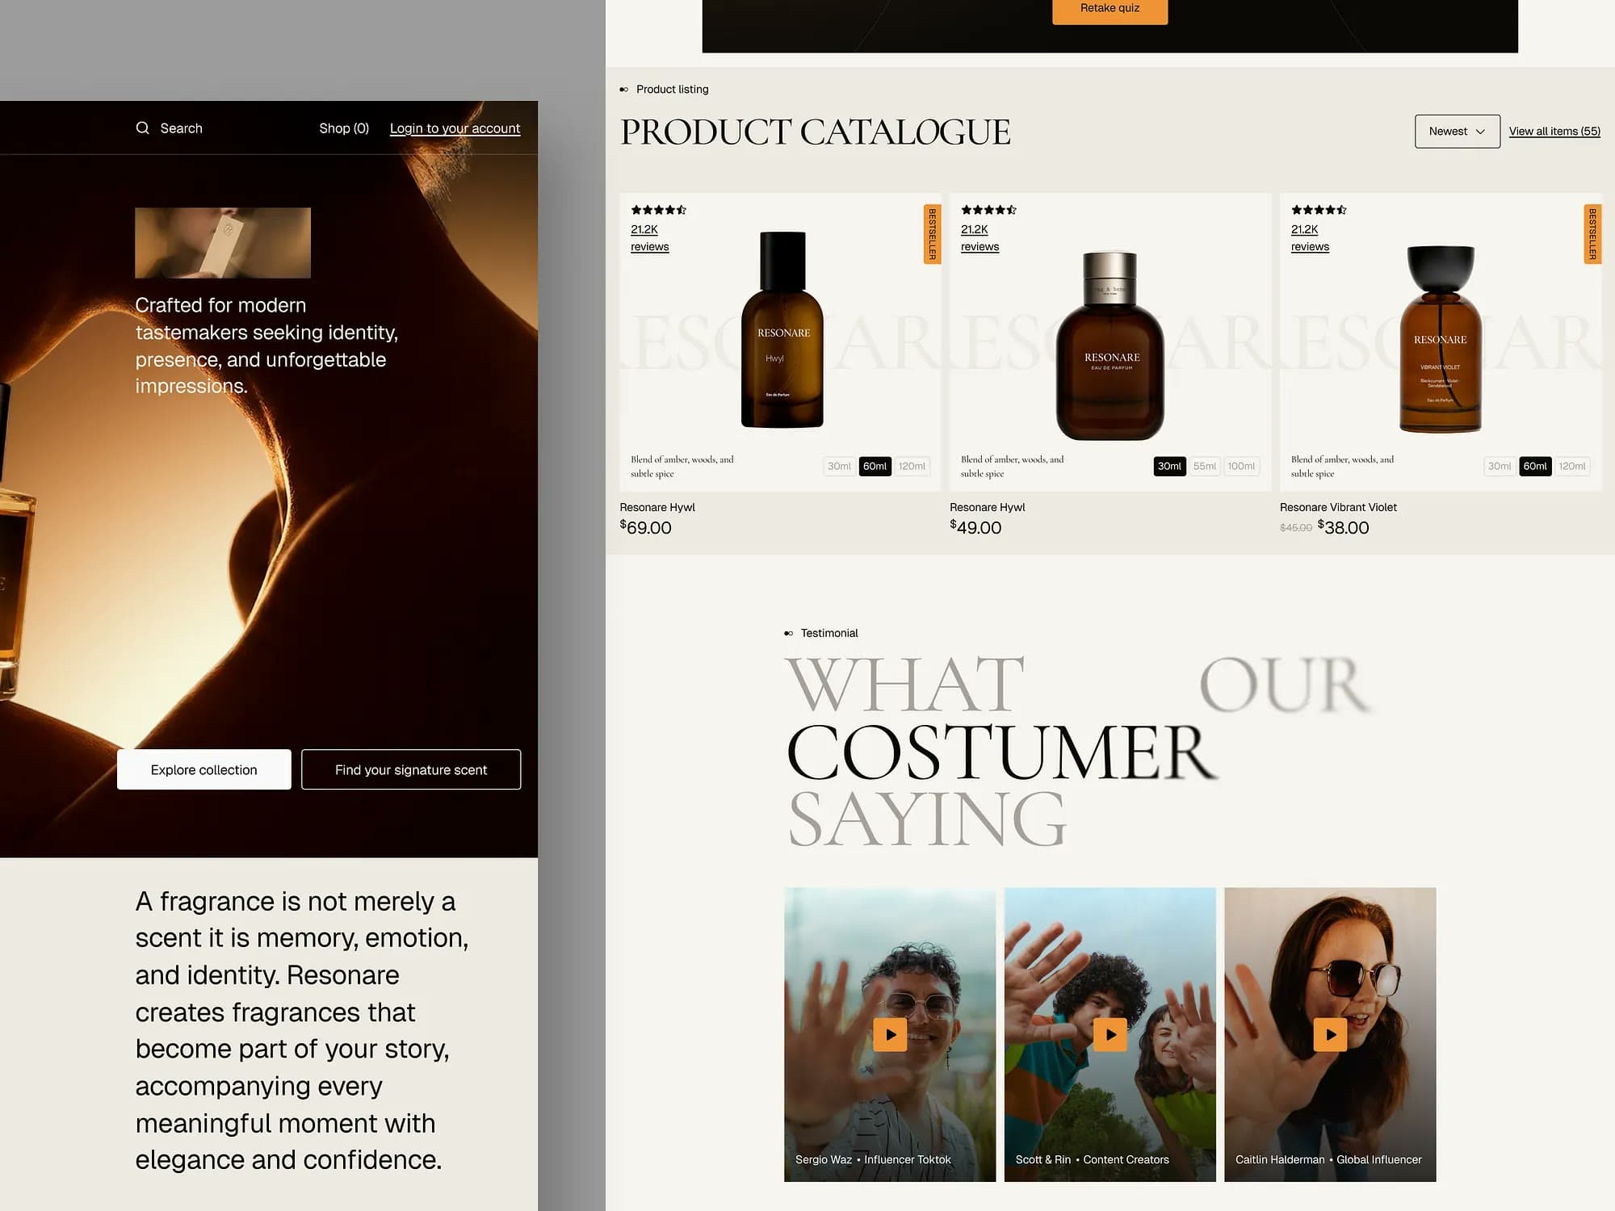Click Bestseller badge on Vibrant Violet product

(x=1592, y=234)
